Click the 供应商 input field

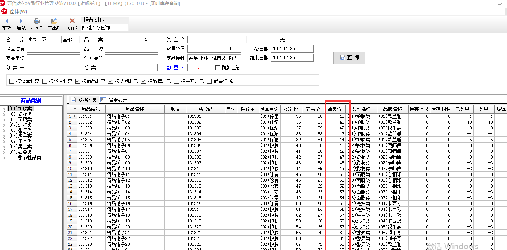215,40
